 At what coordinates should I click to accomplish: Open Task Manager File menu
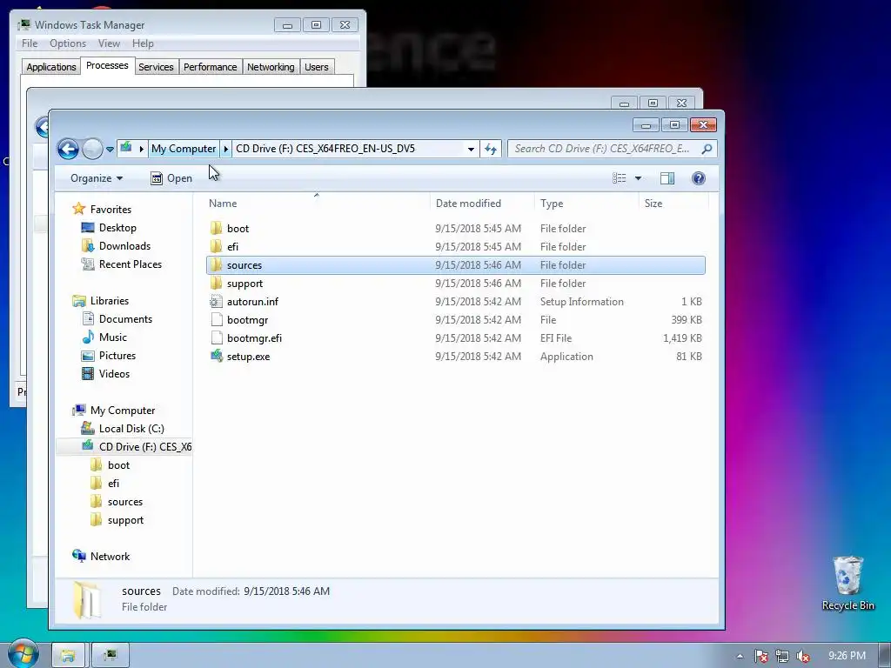pyautogui.click(x=30, y=43)
